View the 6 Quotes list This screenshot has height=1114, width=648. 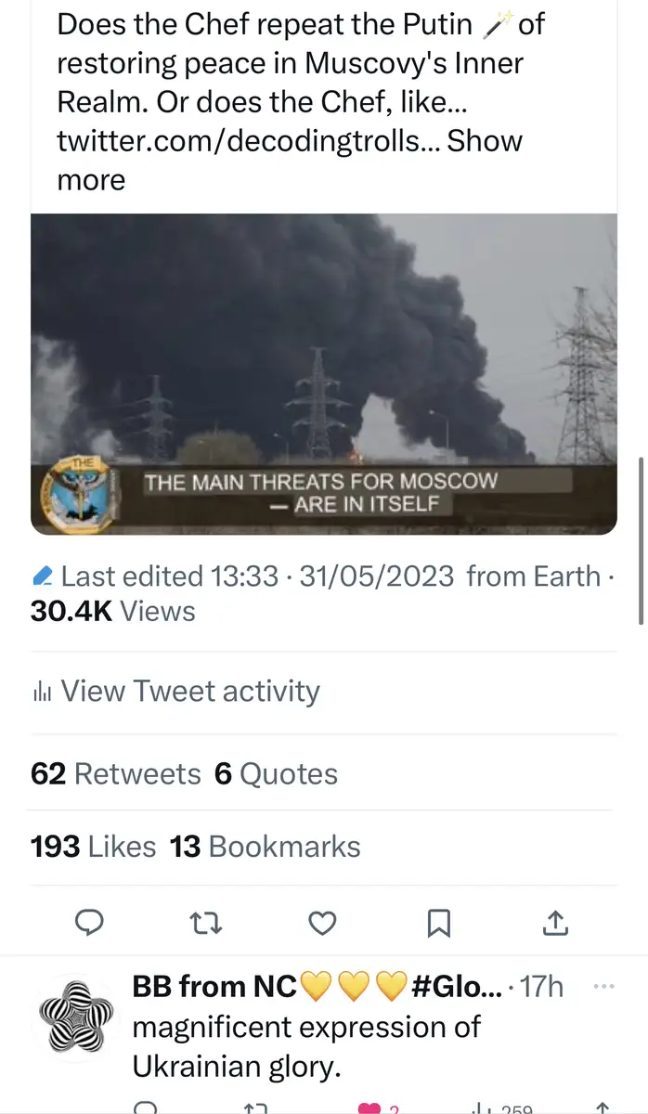[x=277, y=773]
